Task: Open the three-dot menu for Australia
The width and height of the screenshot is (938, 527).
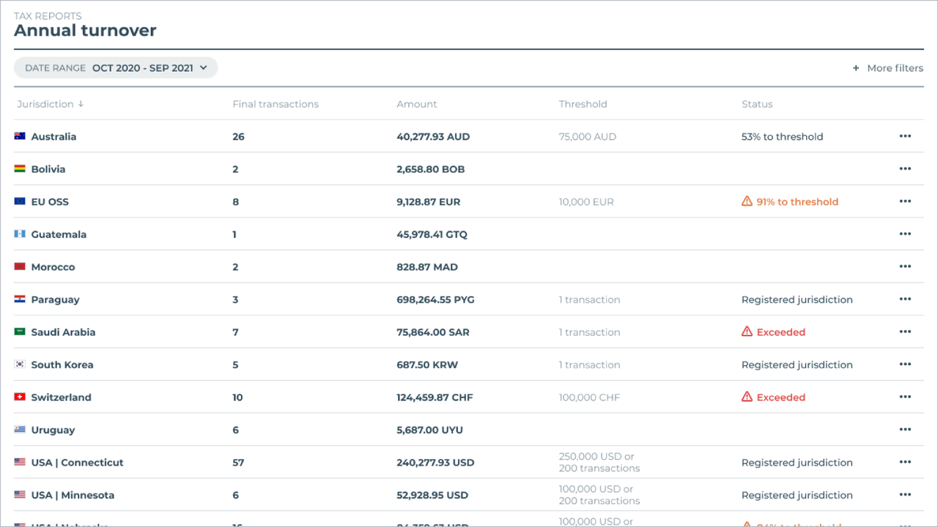Action: 905,137
